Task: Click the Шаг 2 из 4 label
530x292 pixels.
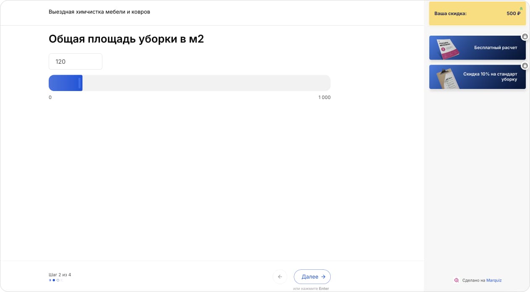Action: pyautogui.click(x=60, y=274)
